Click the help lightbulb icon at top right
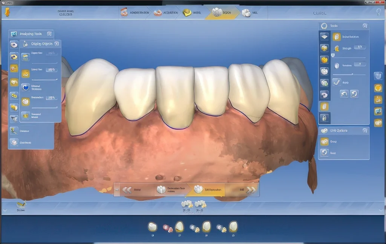The height and width of the screenshot is (244, 386). (x=378, y=12)
